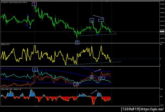
Task: Click the highlighted current price tag on price scale
Action: click(162, 32)
